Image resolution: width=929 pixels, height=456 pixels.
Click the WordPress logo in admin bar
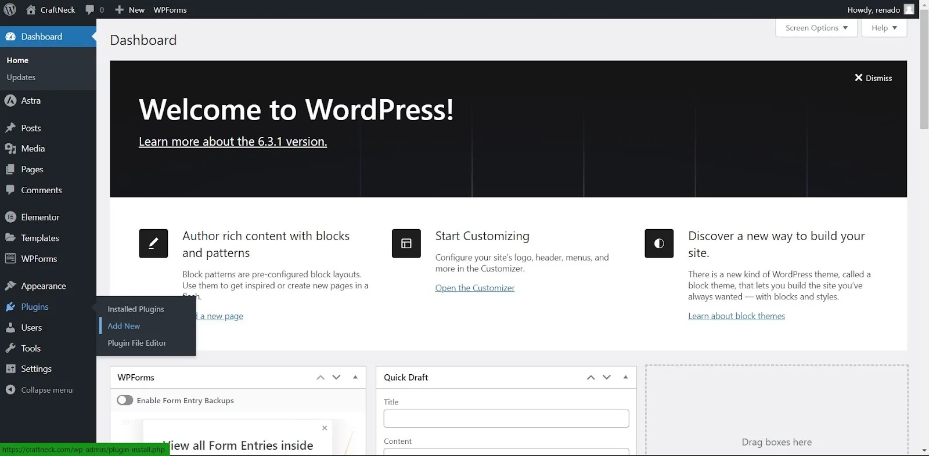pyautogui.click(x=10, y=9)
